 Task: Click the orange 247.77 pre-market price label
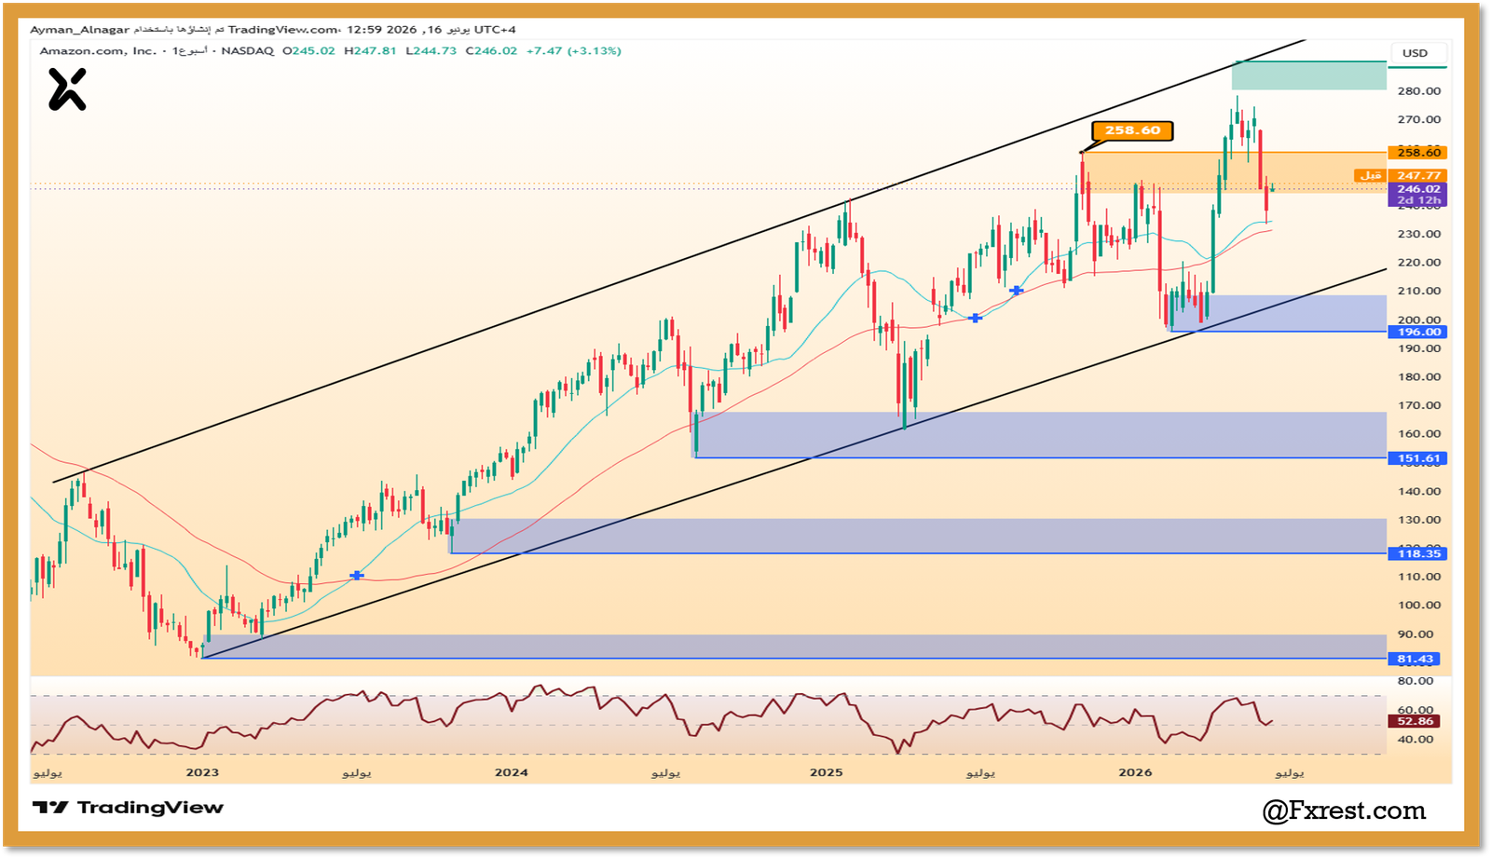[1417, 176]
